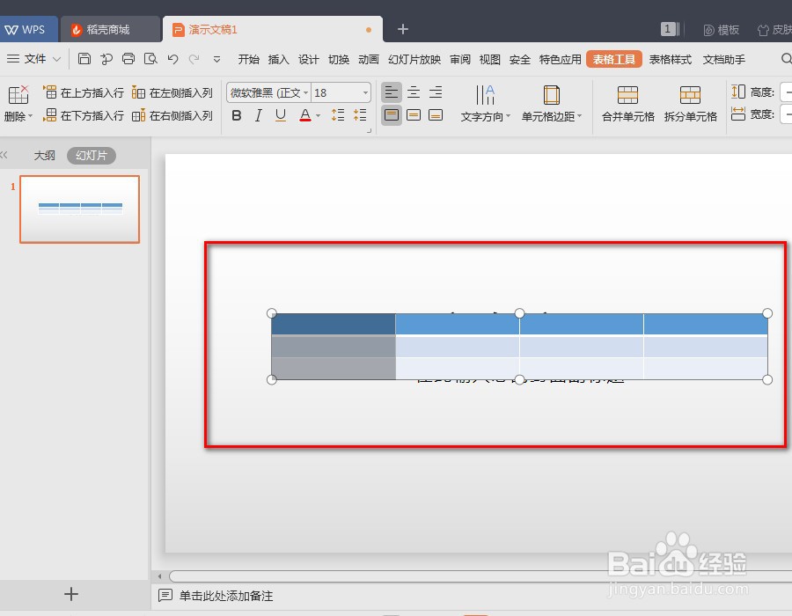Image resolution: width=792 pixels, height=616 pixels.
Task: Click the row height (高度) icon
Action: click(738, 92)
